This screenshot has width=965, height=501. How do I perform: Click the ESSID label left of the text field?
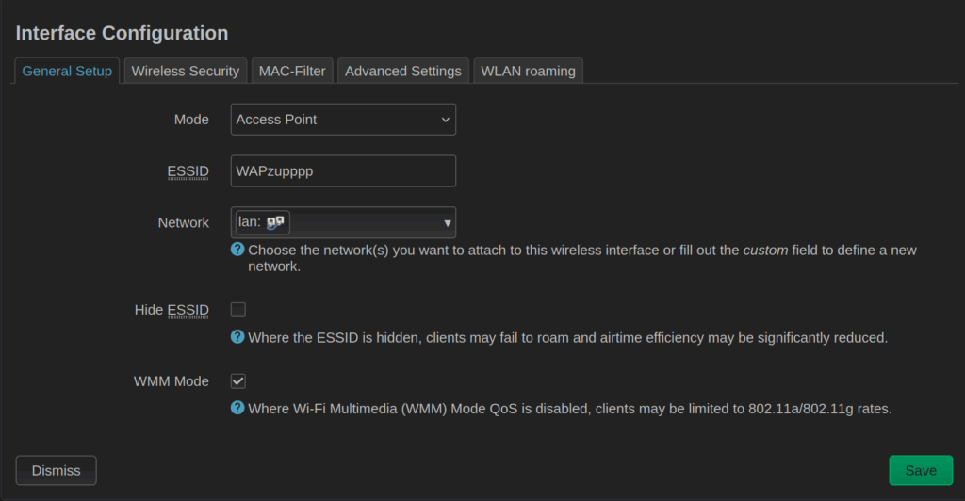coord(188,171)
